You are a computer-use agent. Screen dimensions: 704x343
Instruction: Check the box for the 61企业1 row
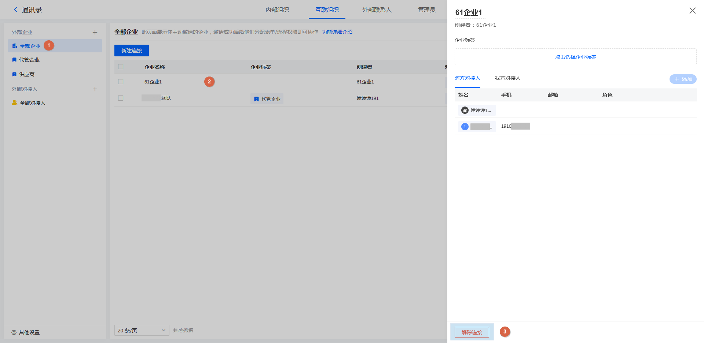(x=121, y=82)
